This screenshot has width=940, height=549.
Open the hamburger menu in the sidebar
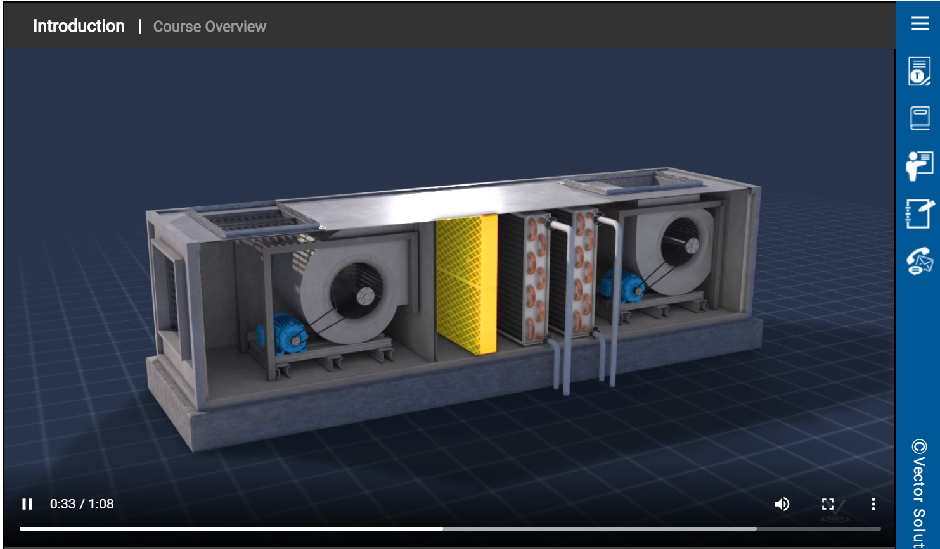[x=920, y=23]
